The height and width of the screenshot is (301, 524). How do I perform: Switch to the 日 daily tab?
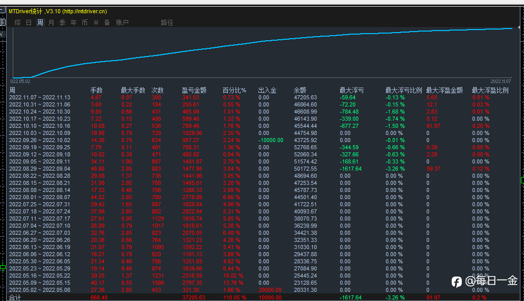28,22
